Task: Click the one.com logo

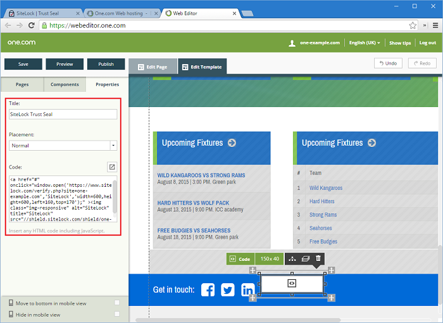Action: pyautogui.click(x=22, y=42)
